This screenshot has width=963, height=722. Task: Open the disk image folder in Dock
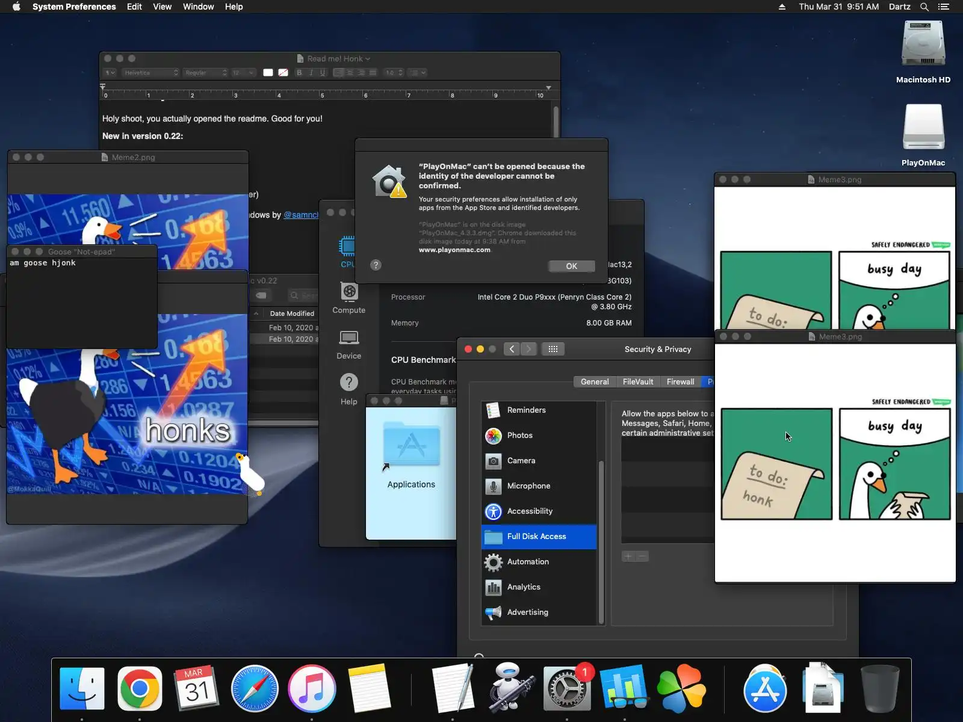[x=822, y=688]
